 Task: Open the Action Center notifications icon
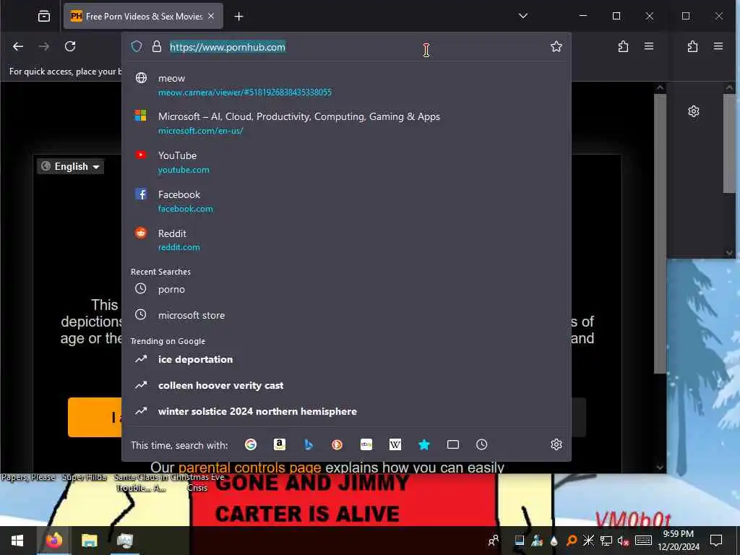point(716,541)
